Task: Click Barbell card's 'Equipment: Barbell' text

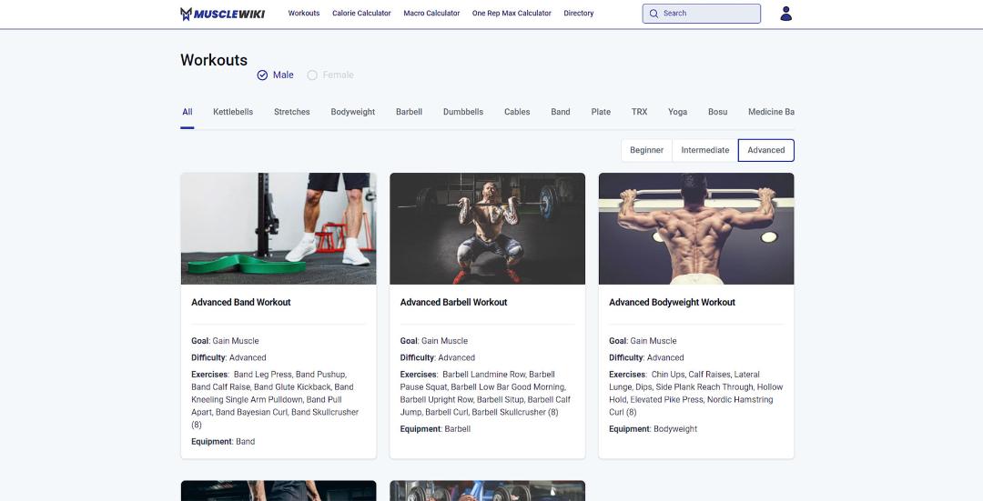Action: 435,429
